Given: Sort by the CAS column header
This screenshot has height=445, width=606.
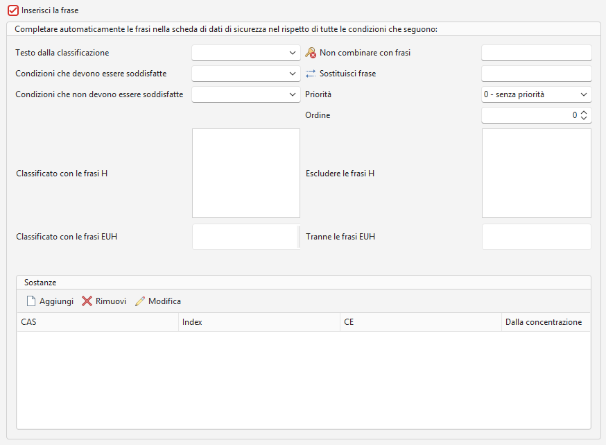Looking at the screenshot, I should [98, 322].
